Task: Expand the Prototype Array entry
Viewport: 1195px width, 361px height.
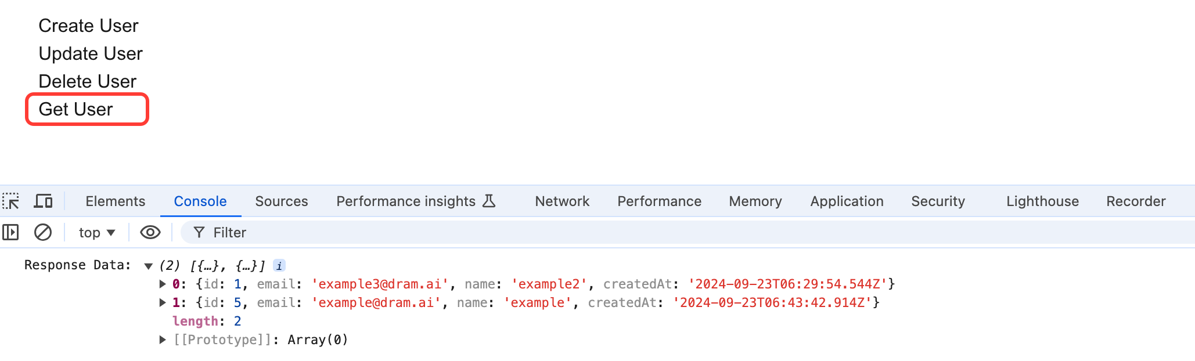Action: coord(163,340)
